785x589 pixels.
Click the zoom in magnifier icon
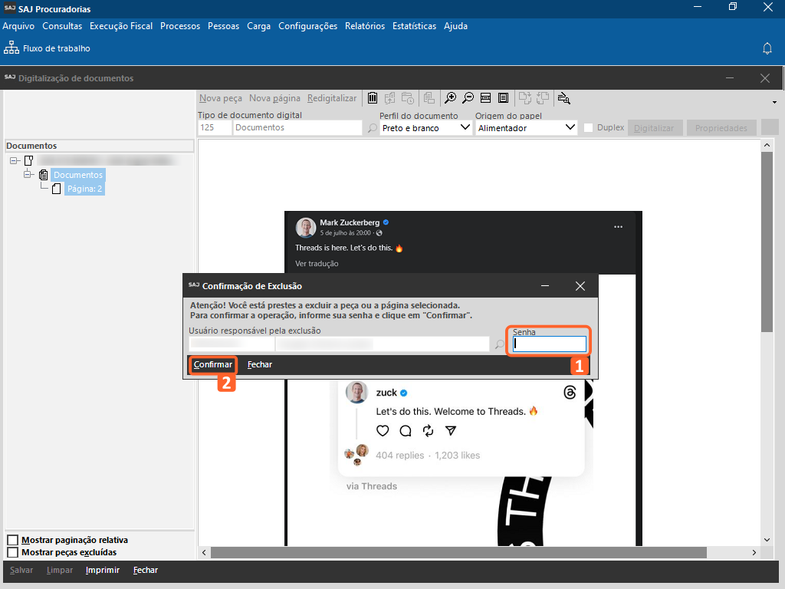[x=451, y=98]
